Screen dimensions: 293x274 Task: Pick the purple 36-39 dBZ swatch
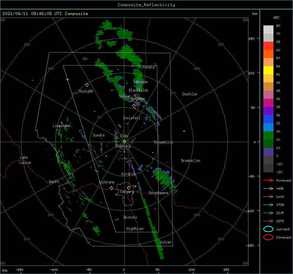268,111
